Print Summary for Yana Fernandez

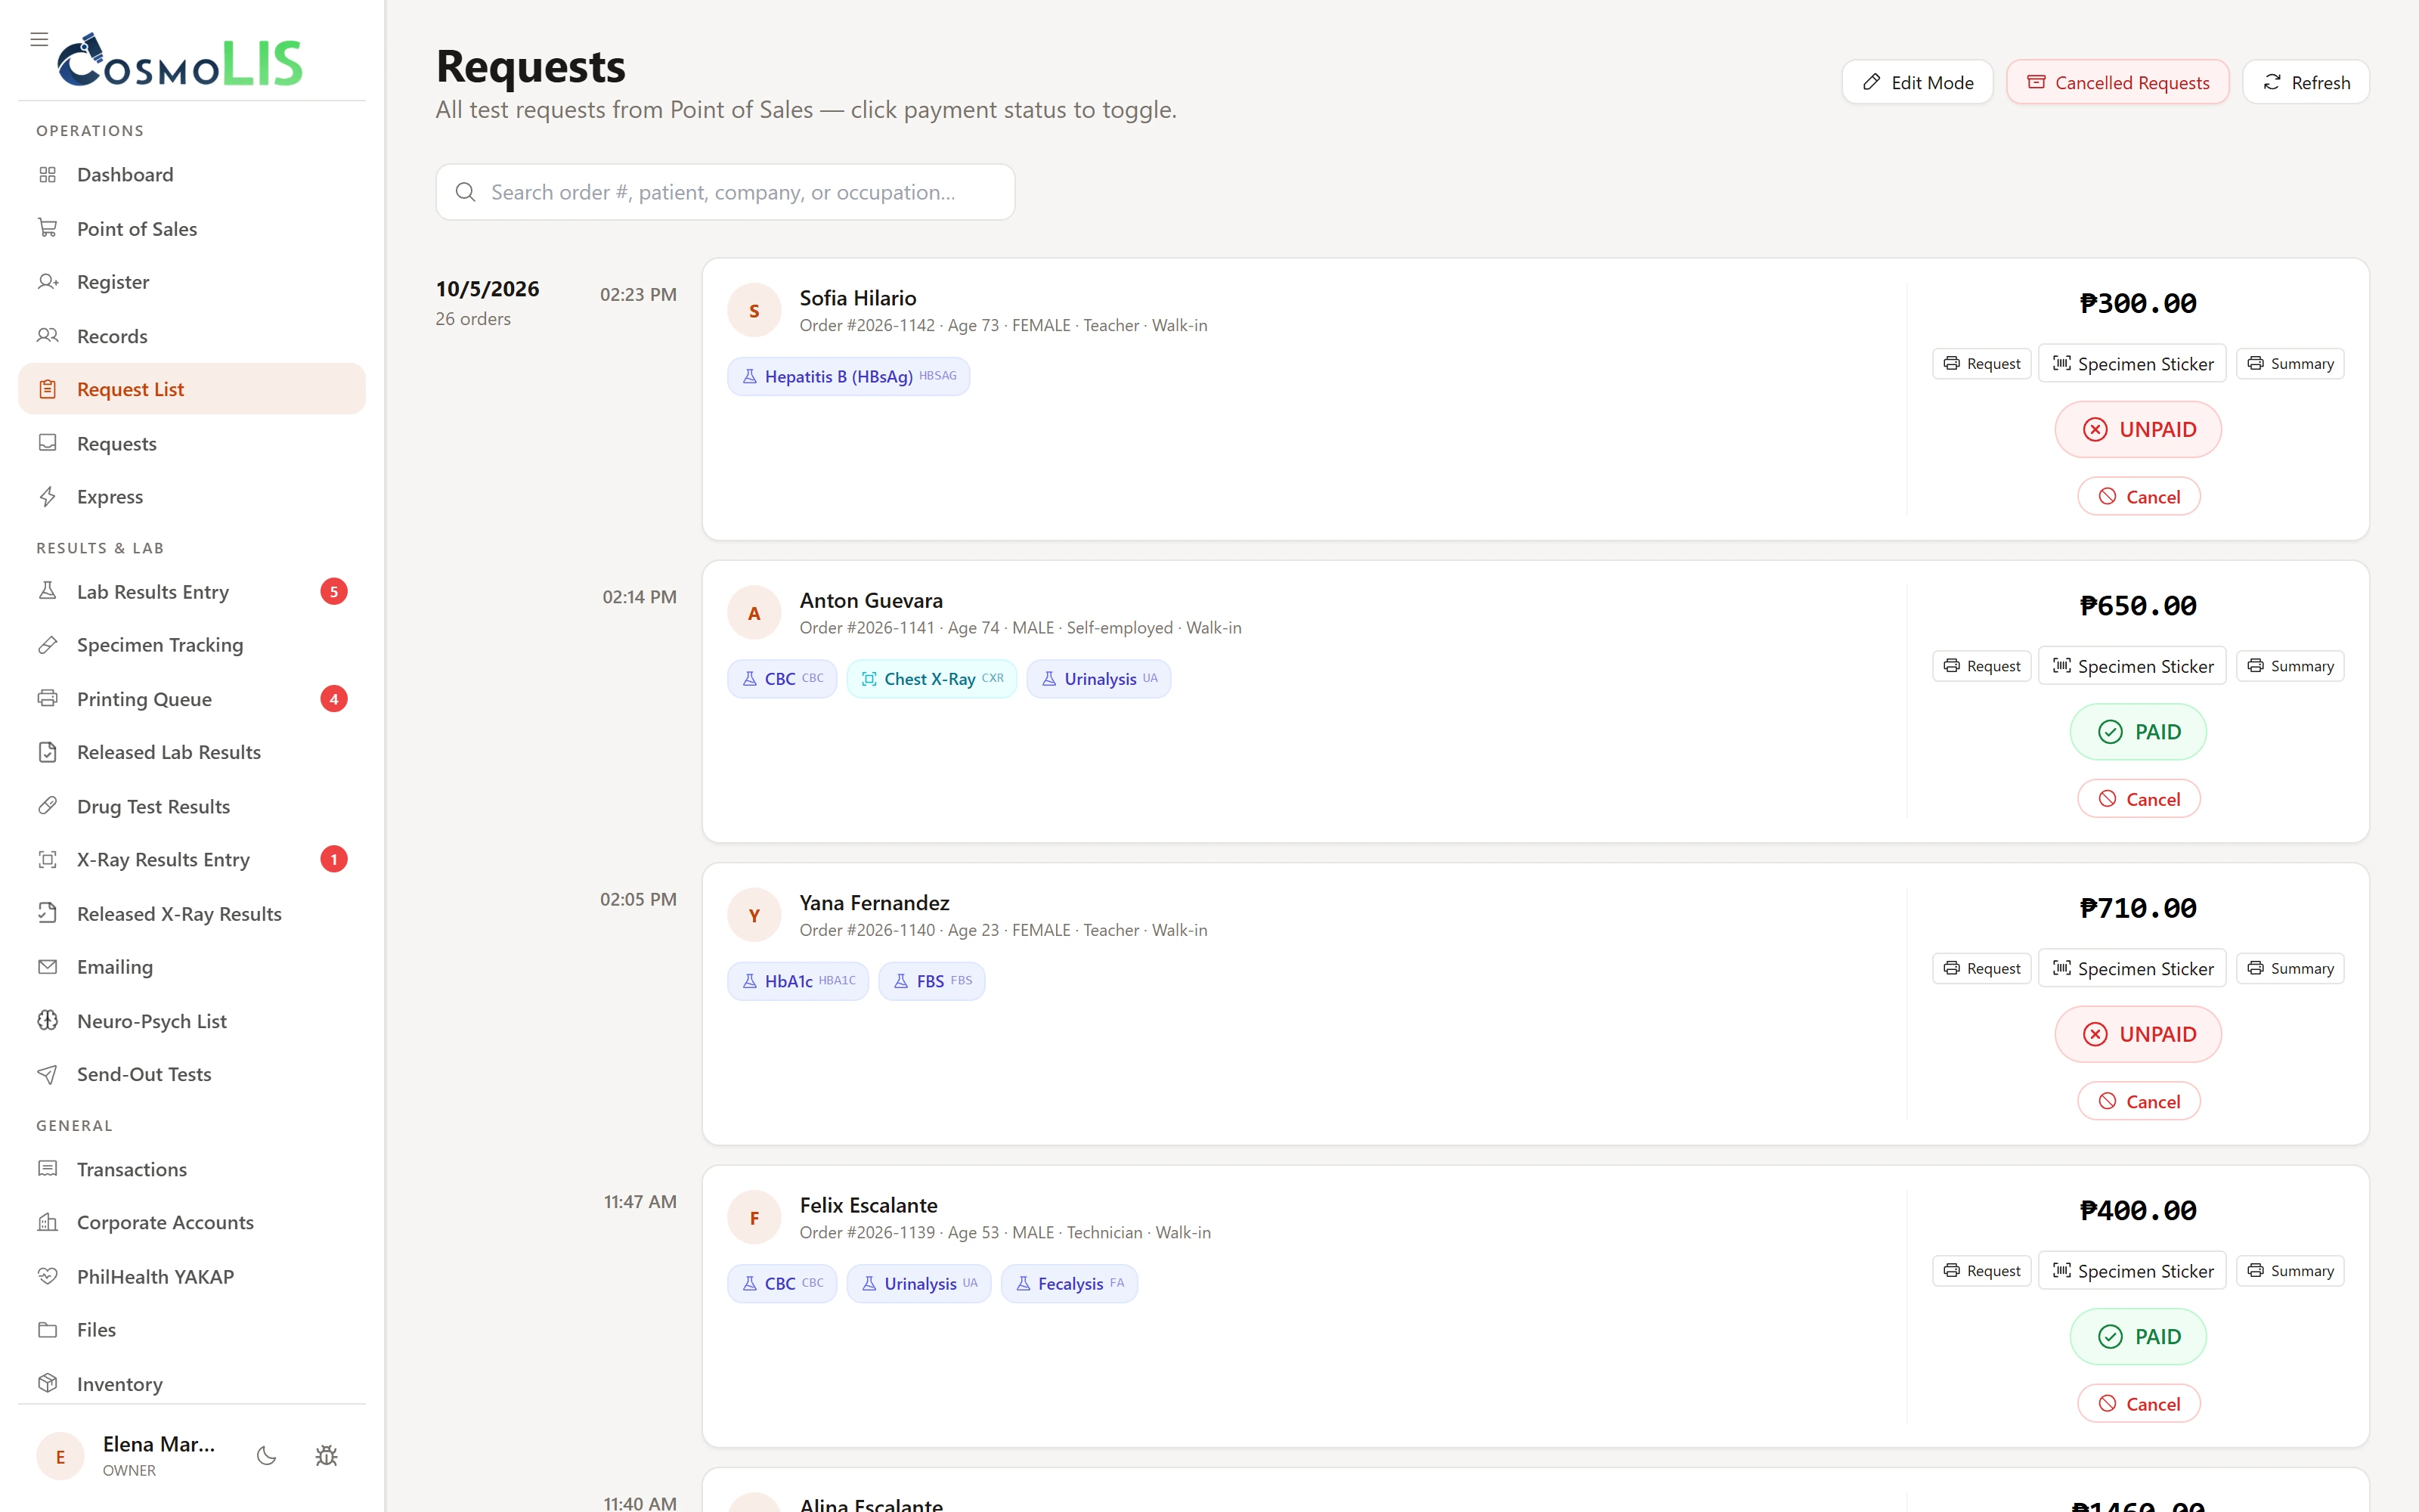coord(2290,968)
